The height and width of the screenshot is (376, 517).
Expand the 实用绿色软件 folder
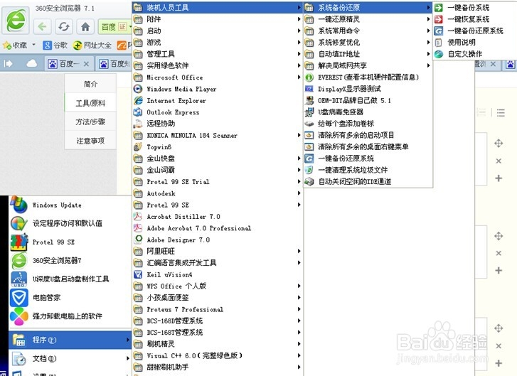coord(218,65)
